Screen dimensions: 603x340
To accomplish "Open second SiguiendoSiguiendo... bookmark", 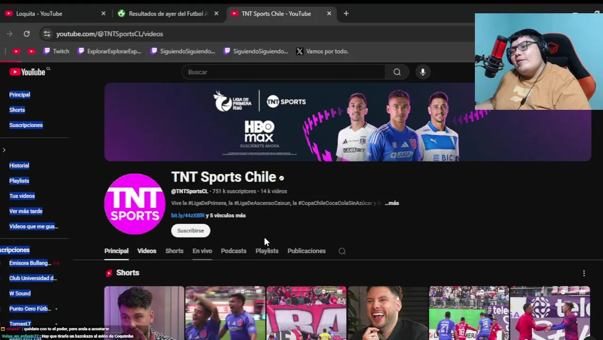I will (x=256, y=51).
